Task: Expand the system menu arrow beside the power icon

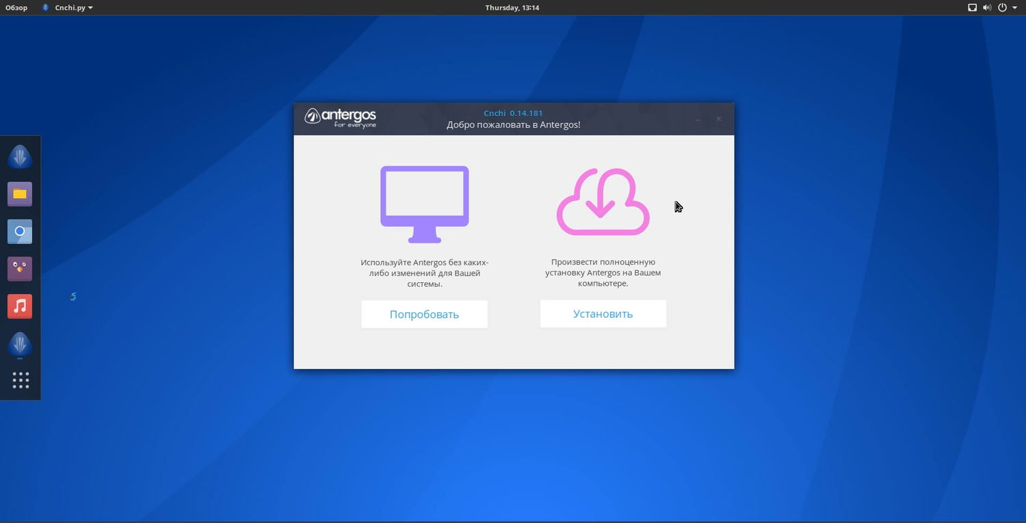Action: pyautogui.click(x=1015, y=8)
